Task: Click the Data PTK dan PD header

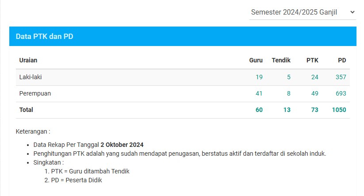Action: (x=183, y=36)
